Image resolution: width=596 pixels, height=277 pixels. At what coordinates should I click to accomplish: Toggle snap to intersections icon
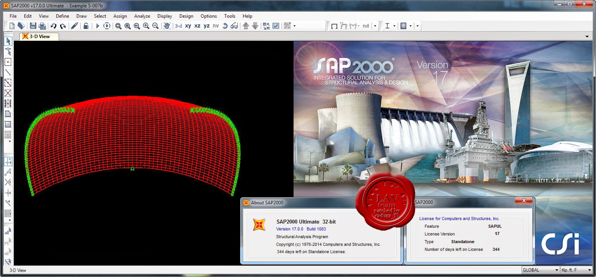tap(8, 182)
